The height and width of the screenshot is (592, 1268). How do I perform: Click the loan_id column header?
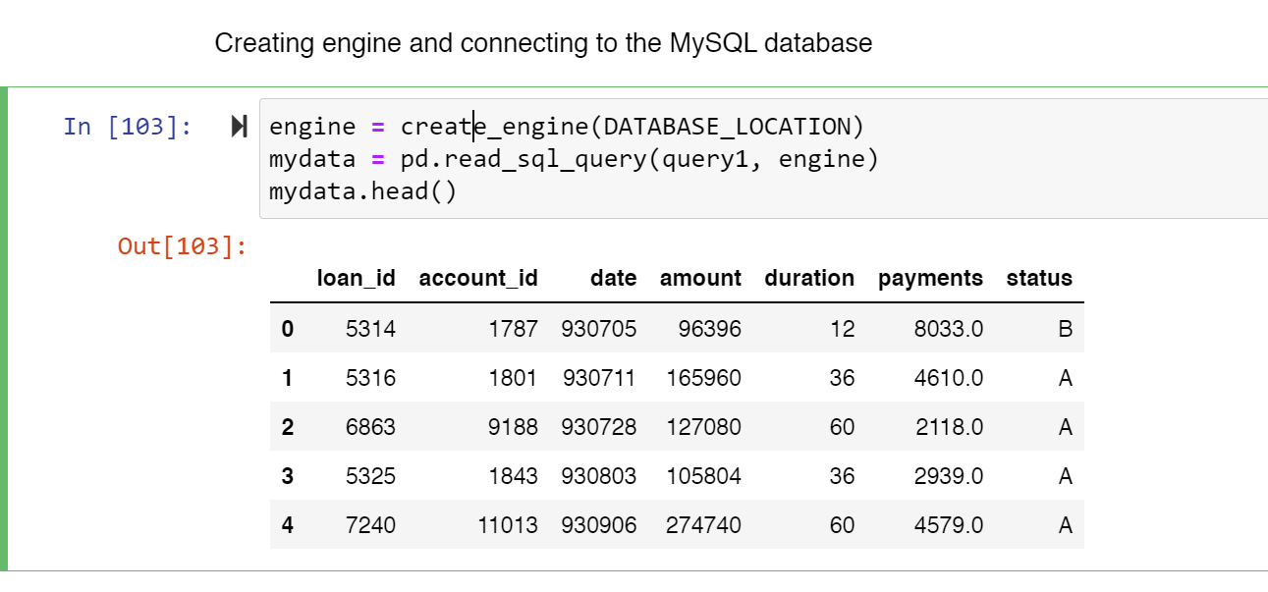point(358,278)
